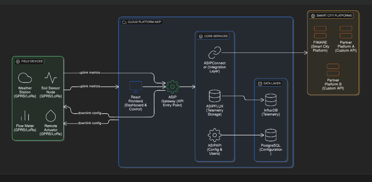Click the ASIPAPI gear icon
Image resolution: width=372 pixels, height=182 pixels.
click(215, 135)
